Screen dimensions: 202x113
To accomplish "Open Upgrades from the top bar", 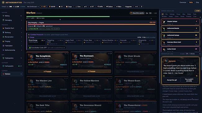I will [128, 6].
